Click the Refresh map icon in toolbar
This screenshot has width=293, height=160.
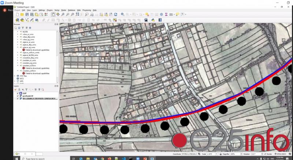(116, 14)
